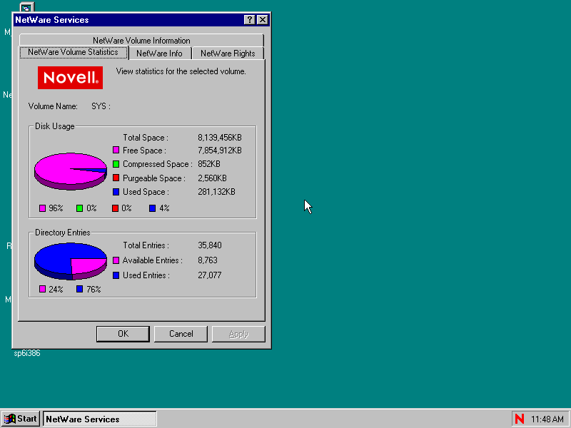Click the green Compressed Space swatch

(116, 164)
